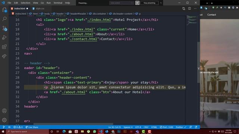Click the Open Changes compare icon
This screenshot has width=239, height=134.
pos(184,9)
